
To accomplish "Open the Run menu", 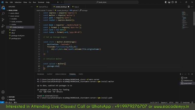I will click(x=34, y=2).
